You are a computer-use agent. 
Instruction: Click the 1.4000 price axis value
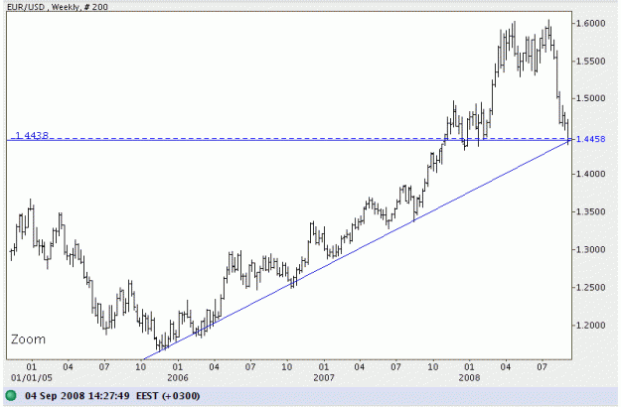point(590,174)
